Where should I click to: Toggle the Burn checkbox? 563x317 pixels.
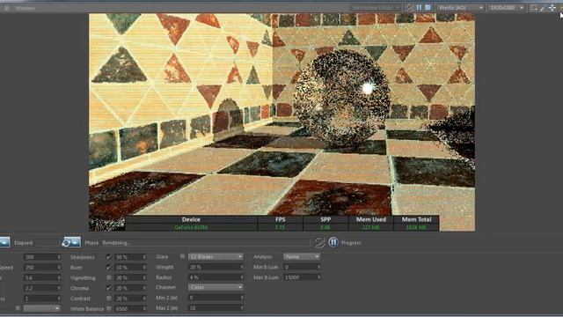108,268
